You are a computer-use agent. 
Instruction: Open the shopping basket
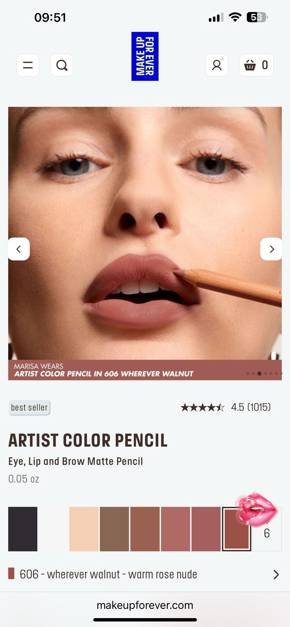[256, 65]
